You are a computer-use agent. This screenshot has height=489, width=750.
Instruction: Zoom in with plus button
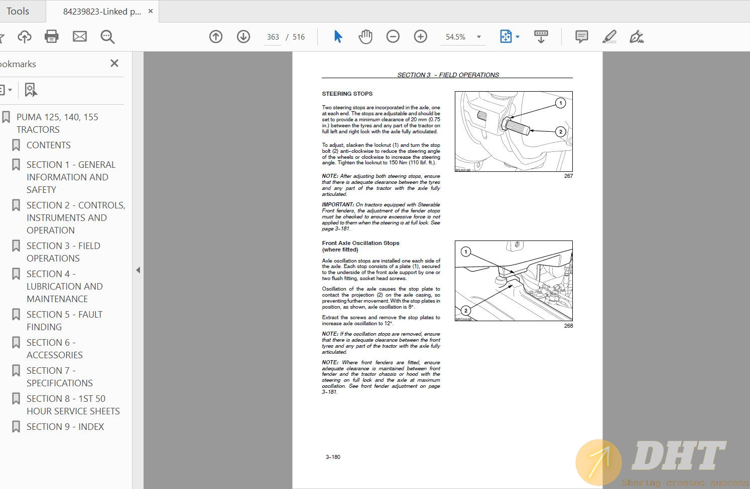[421, 37]
